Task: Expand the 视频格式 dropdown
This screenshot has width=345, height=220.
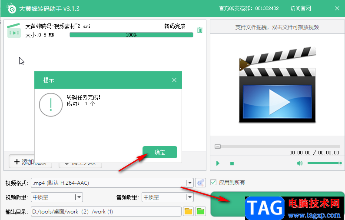Action: coord(189,183)
